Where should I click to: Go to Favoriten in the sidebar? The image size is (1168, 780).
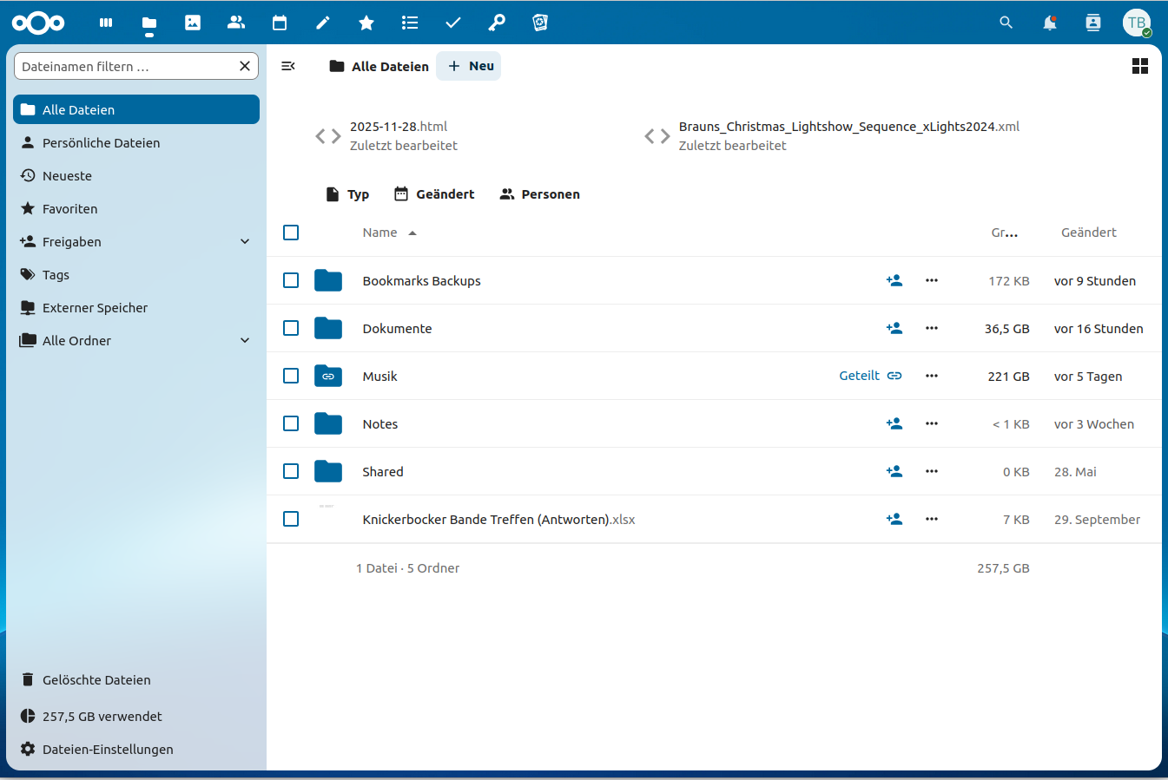point(69,209)
